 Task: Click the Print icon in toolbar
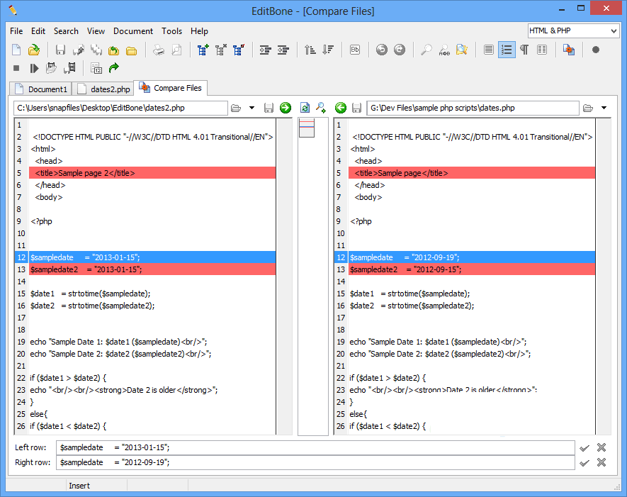coord(159,50)
